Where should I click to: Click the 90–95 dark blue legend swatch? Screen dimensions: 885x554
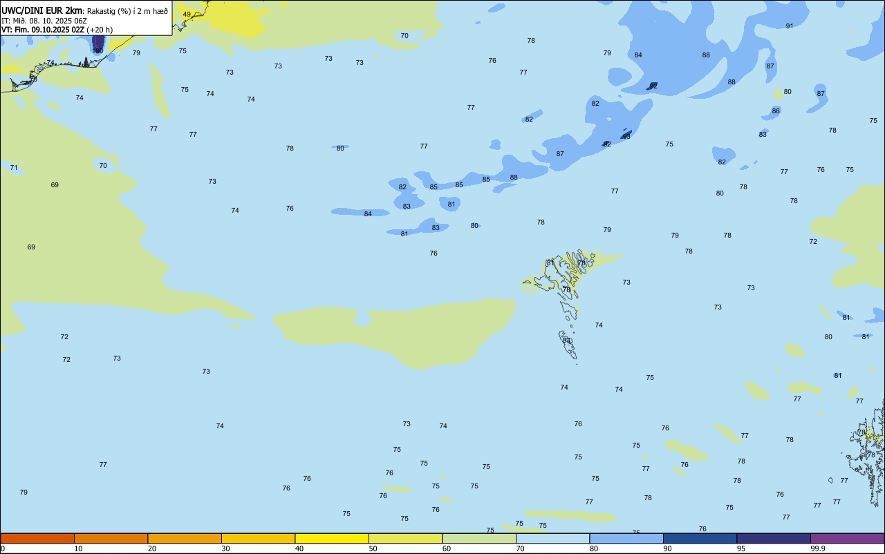coord(700,538)
